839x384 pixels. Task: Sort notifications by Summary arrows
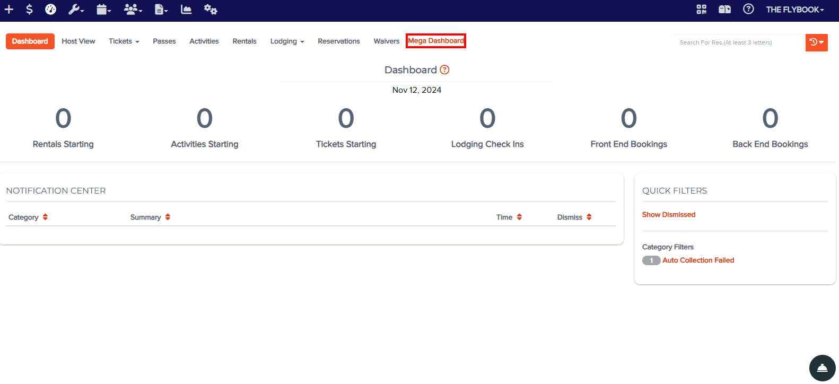[x=168, y=217]
